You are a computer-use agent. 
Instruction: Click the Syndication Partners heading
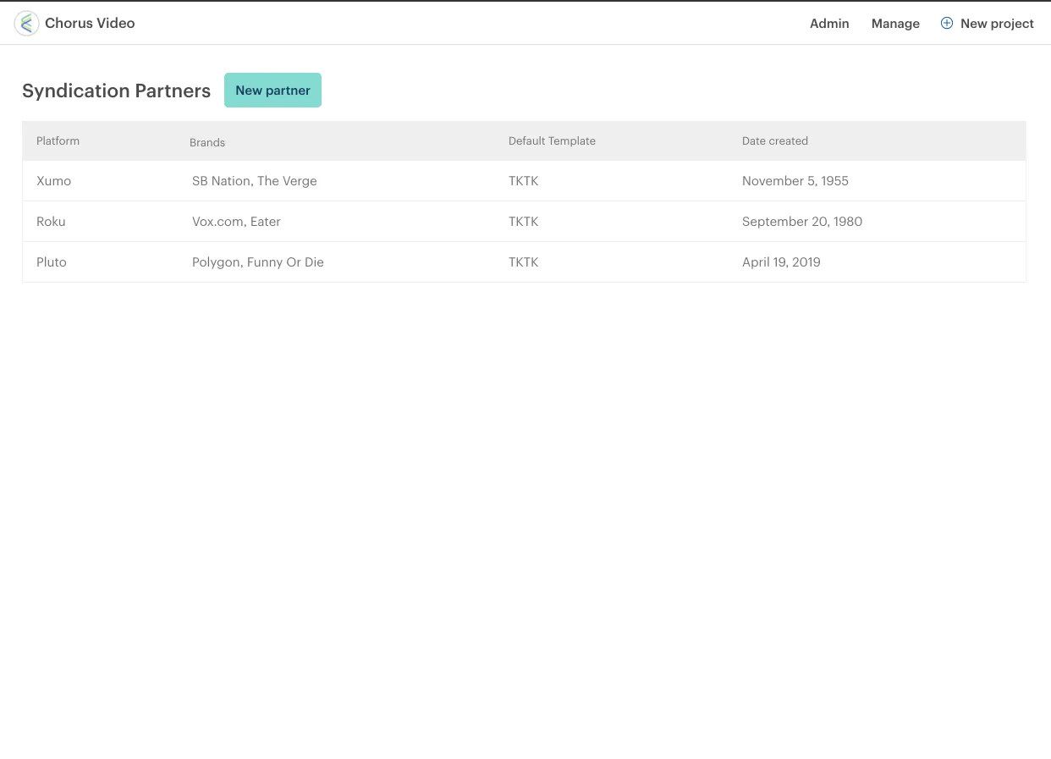[116, 91]
